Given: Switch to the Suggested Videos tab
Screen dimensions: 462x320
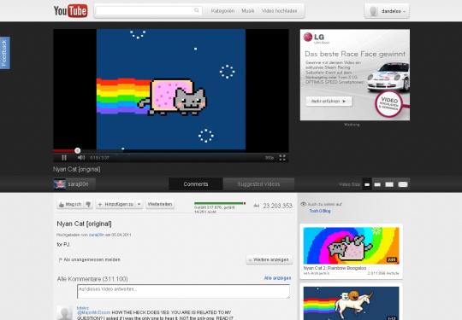Looking at the screenshot, I should click(x=258, y=184).
